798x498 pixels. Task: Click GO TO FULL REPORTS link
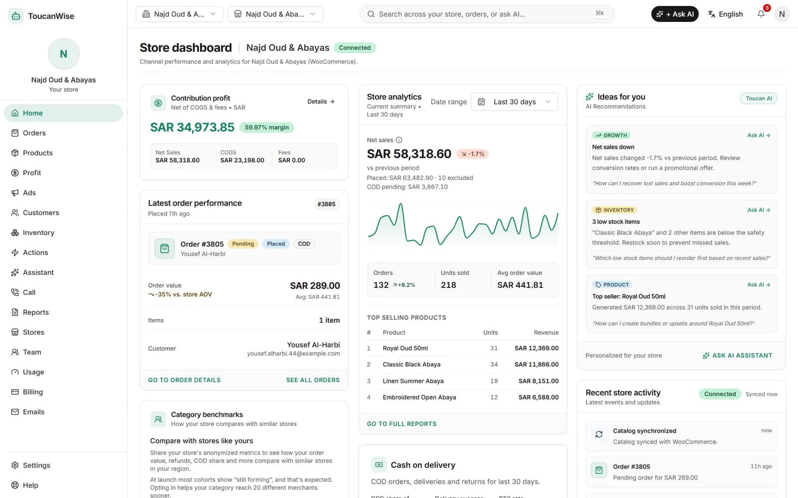pos(401,424)
